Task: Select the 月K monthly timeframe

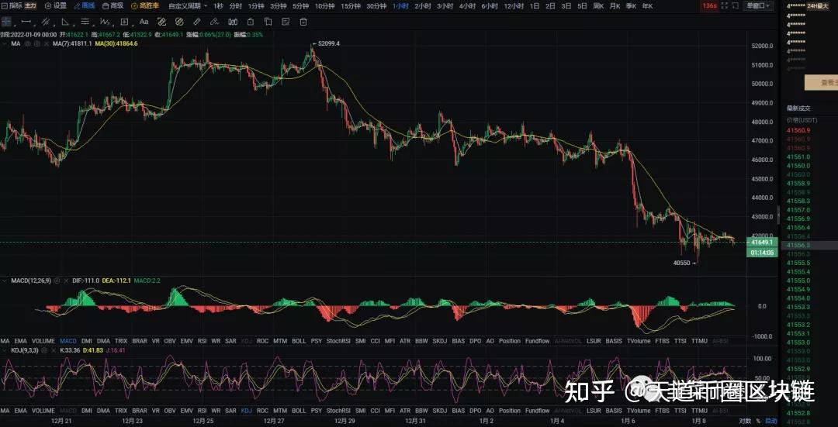Action: click(615, 6)
